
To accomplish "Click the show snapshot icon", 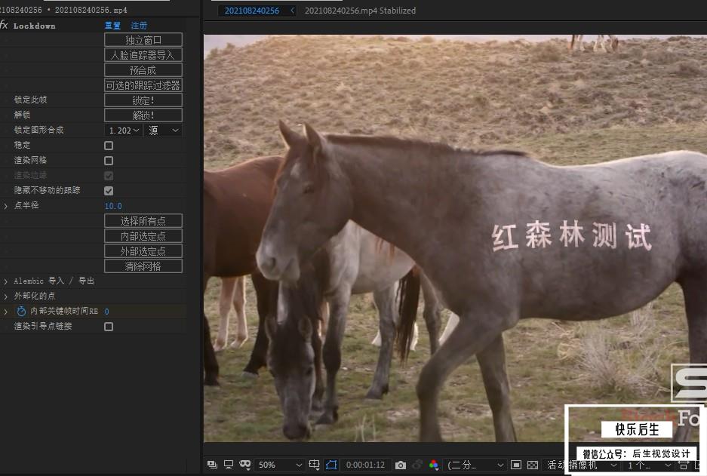I will 417,465.
